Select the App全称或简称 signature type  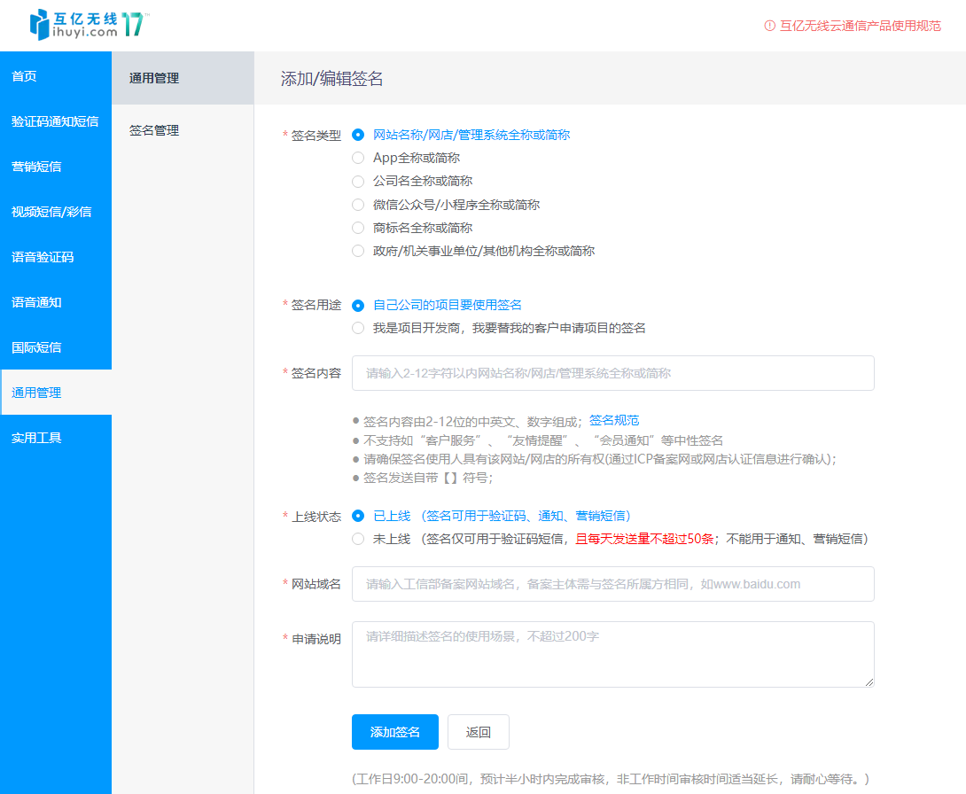point(358,159)
